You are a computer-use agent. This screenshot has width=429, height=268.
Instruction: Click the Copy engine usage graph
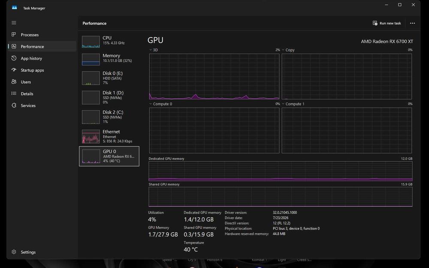(x=347, y=76)
